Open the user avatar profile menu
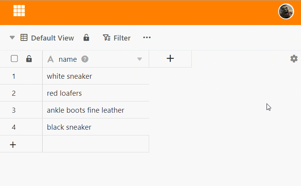Screen dimensions: 301x186 point(286,12)
